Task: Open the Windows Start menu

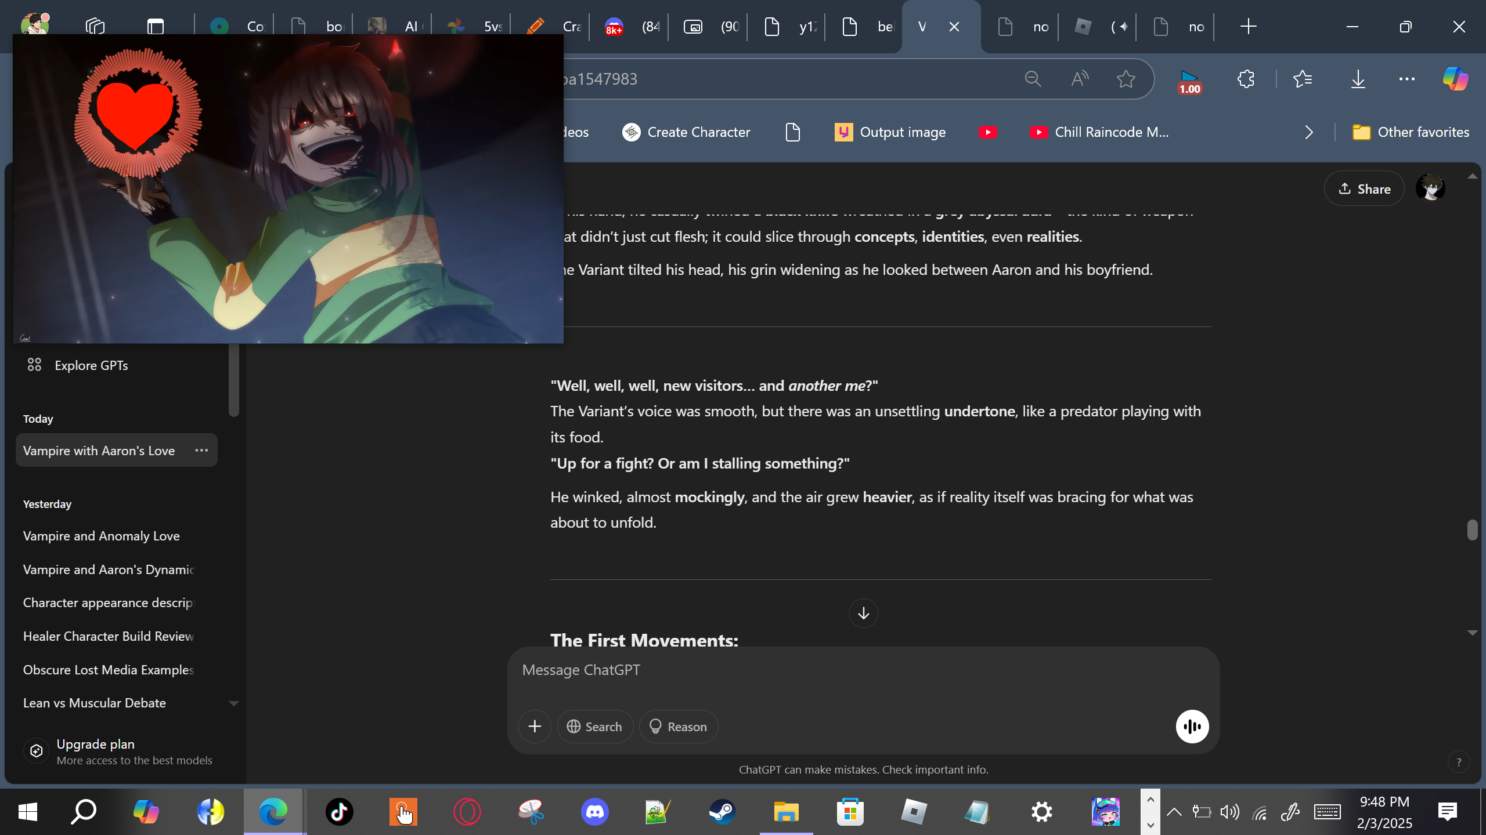Action: [28, 812]
